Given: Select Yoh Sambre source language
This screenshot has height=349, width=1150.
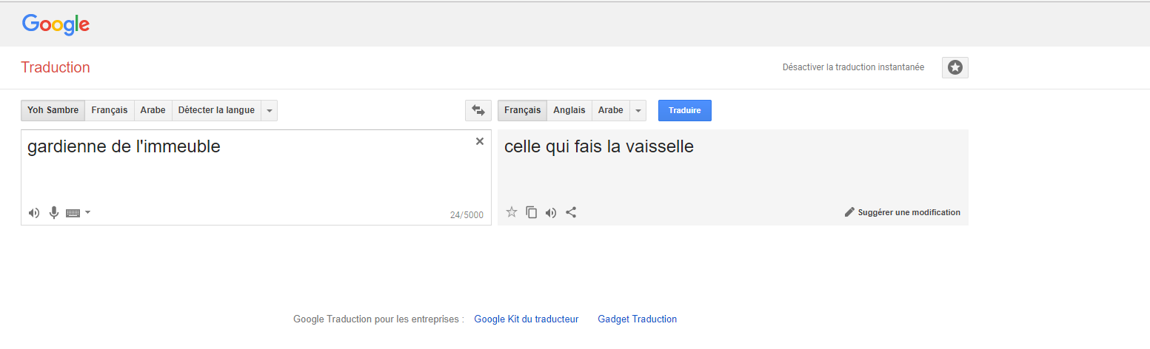Looking at the screenshot, I should 53,110.
